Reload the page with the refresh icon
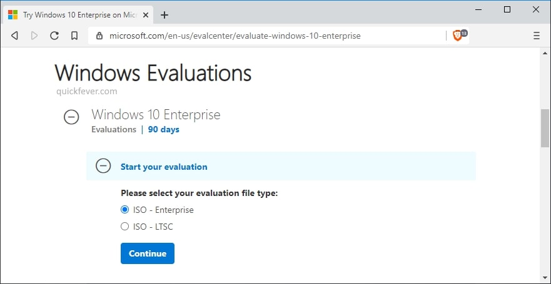 [54, 36]
